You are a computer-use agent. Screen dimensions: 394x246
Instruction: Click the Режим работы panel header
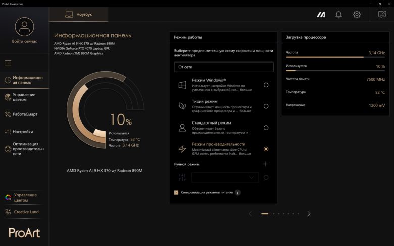pos(223,37)
